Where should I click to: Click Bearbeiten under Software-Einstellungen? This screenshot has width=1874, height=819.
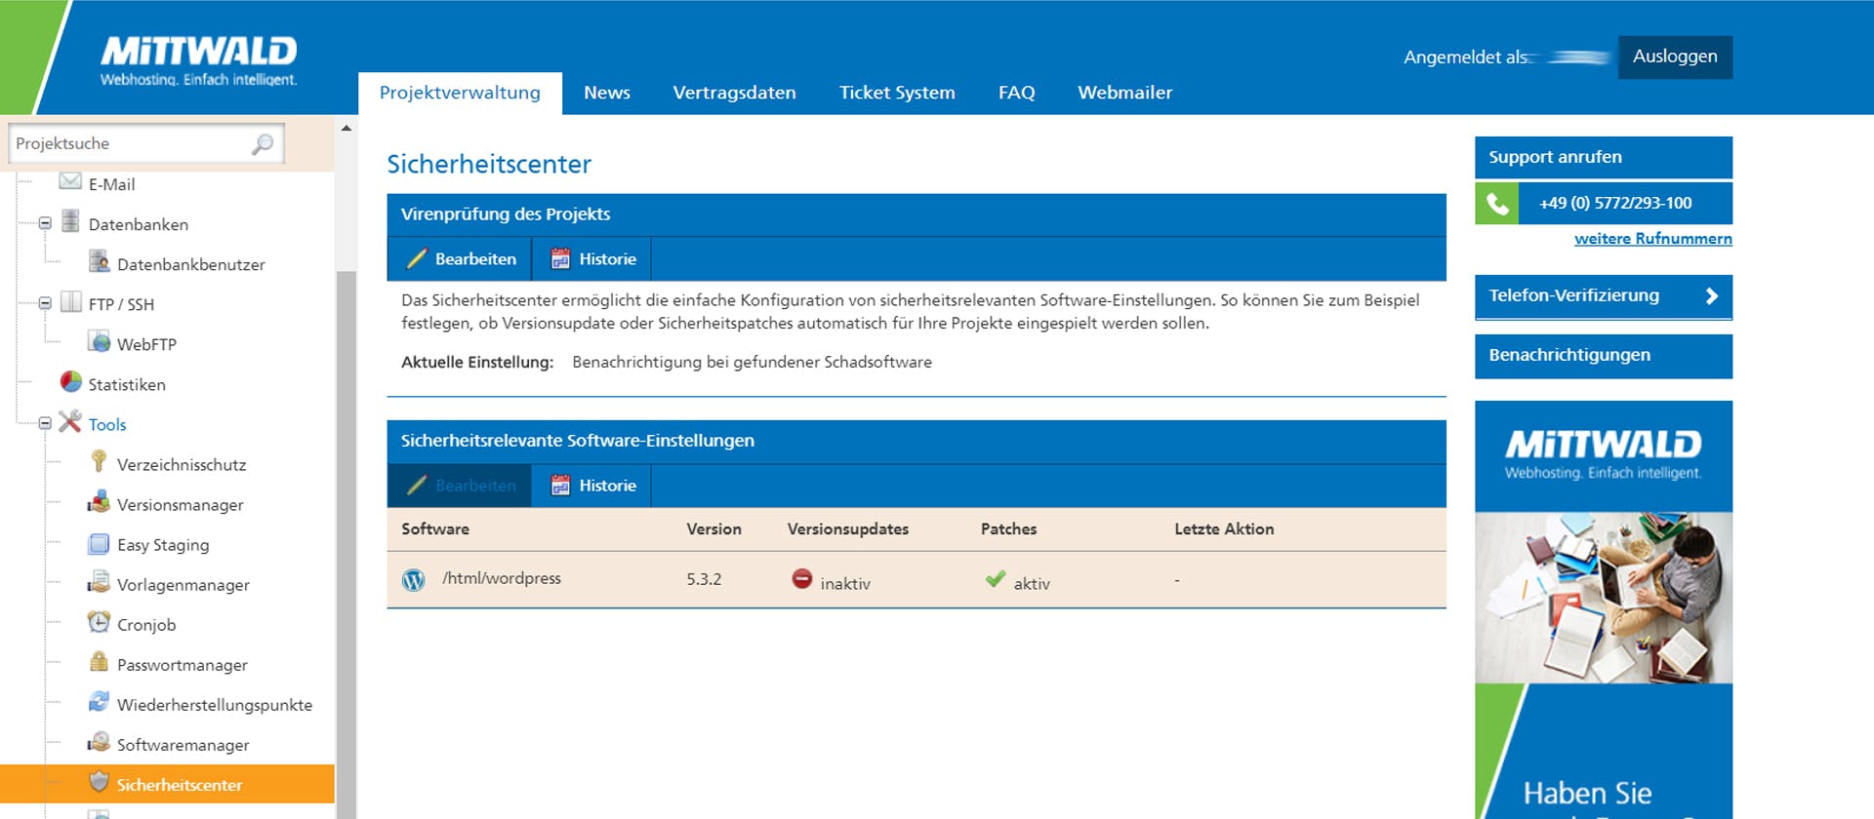coord(461,486)
